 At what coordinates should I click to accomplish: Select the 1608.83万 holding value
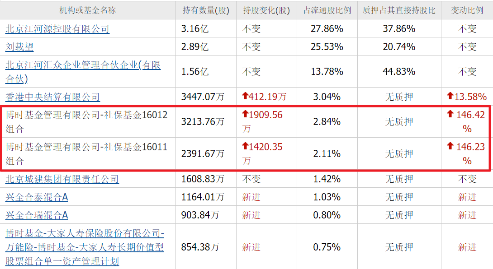203,179
